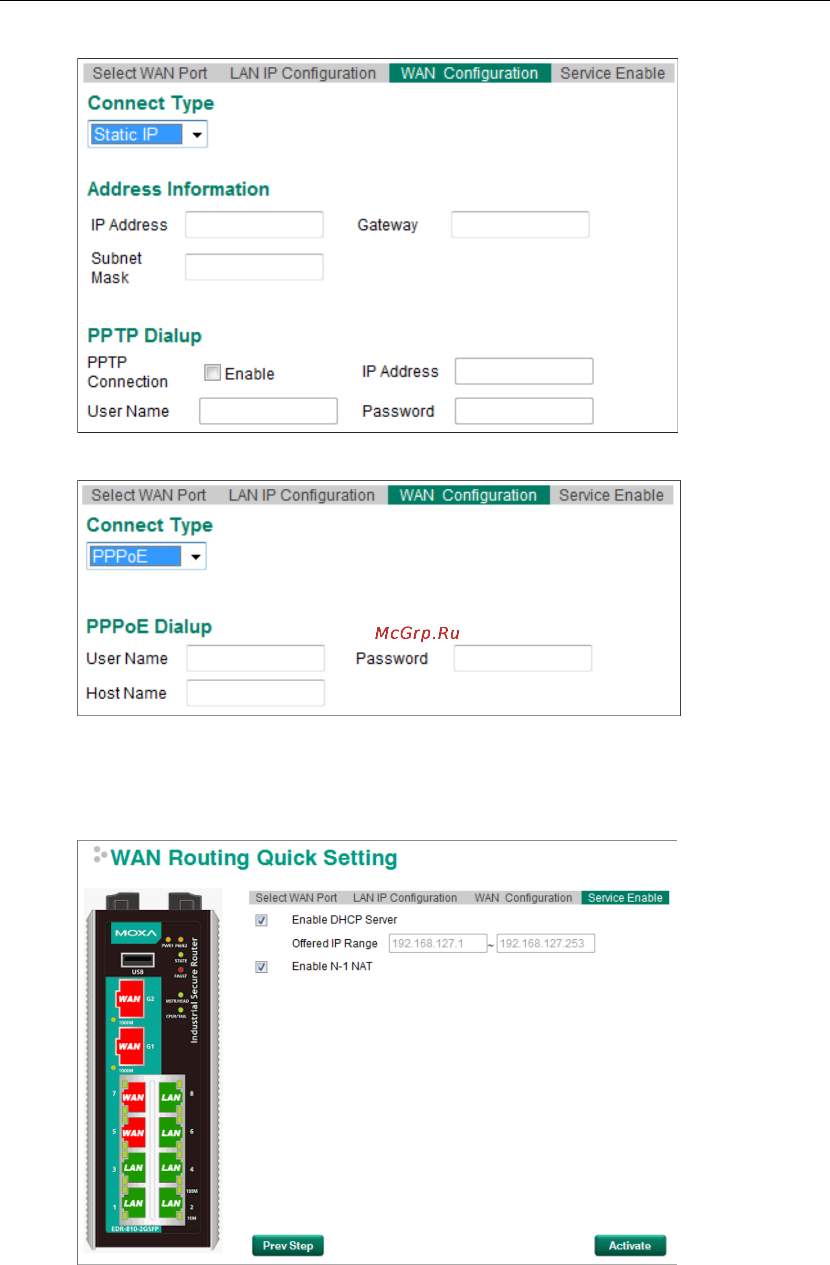Click the WAN G1 port icon
830x1265 pixels.
coord(130,1046)
